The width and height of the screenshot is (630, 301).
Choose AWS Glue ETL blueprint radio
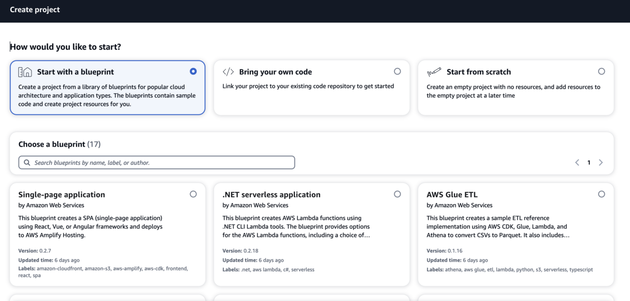pos(601,194)
